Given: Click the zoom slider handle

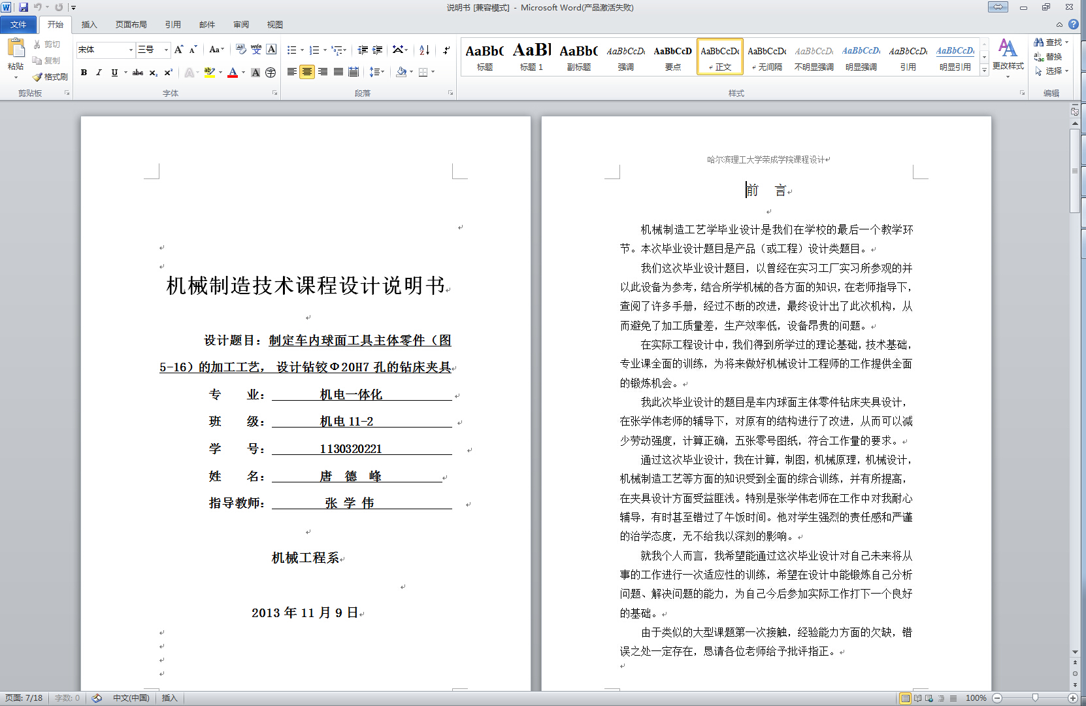Looking at the screenshot, I should pyautogui.click(x=1035, y=698).
